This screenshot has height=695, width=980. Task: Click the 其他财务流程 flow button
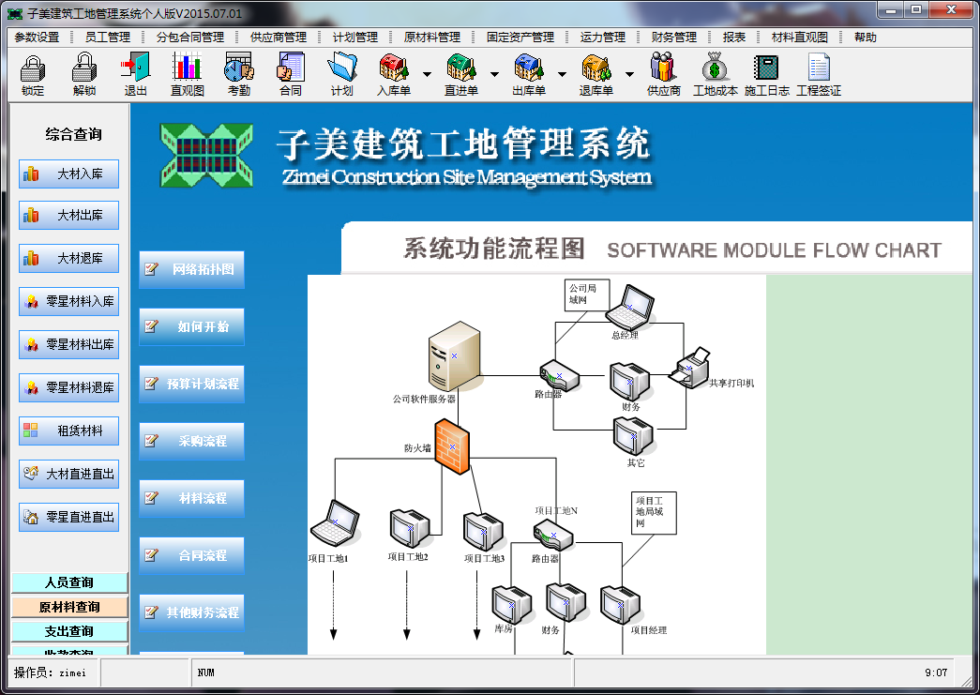[191, 612]
